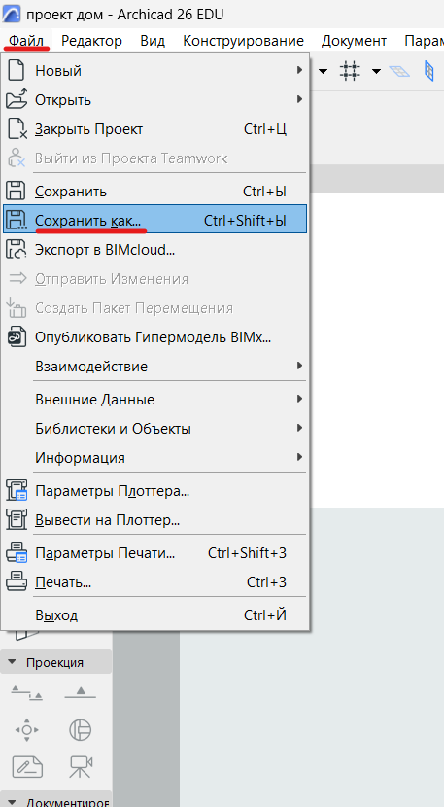
Task: Click the BIMx hypermodel icon
Action: click(16, 337)
